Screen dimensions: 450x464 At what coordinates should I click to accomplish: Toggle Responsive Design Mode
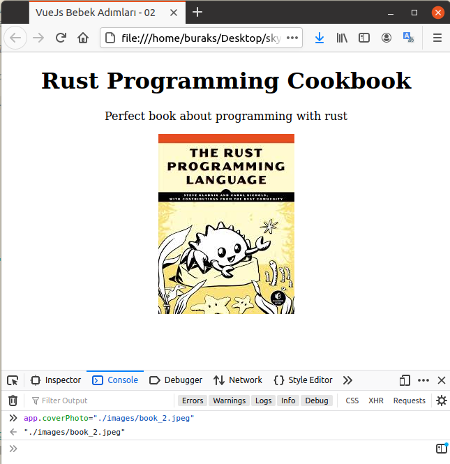coord(405,380)
